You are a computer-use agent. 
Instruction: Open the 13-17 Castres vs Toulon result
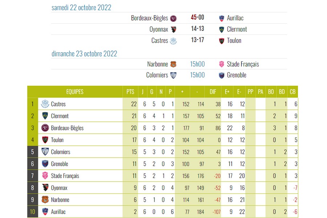tap(197, 40)
